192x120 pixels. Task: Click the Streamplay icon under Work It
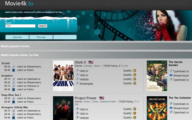(x=77, y=83)
